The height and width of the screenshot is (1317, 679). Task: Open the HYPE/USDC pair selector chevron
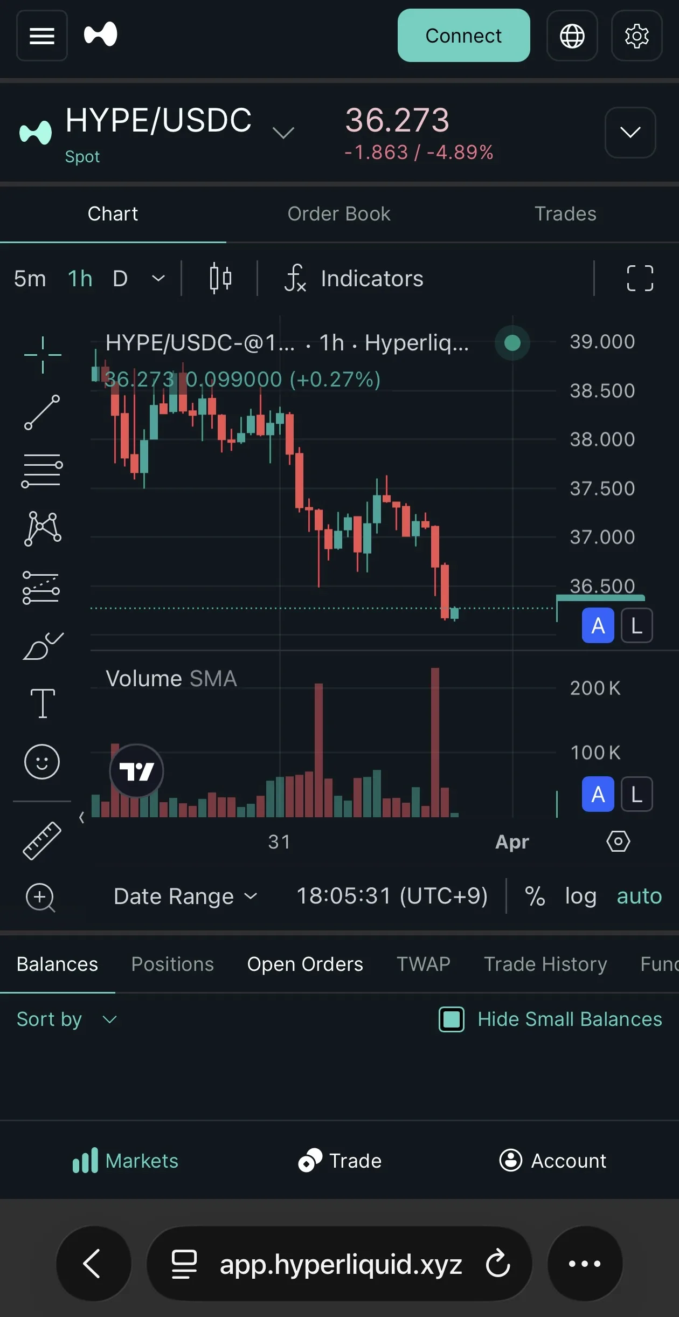283,132
